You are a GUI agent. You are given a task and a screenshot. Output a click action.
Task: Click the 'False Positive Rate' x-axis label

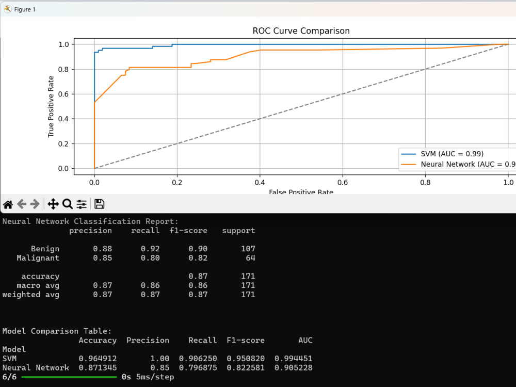pyautogui.click(x=301, y=191)
